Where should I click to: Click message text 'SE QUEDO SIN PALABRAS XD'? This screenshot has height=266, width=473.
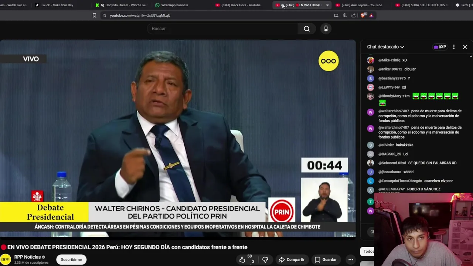pos(432,163)
